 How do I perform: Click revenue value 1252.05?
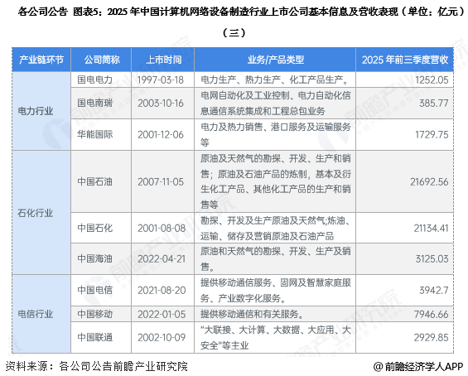(x=432, y=80)
